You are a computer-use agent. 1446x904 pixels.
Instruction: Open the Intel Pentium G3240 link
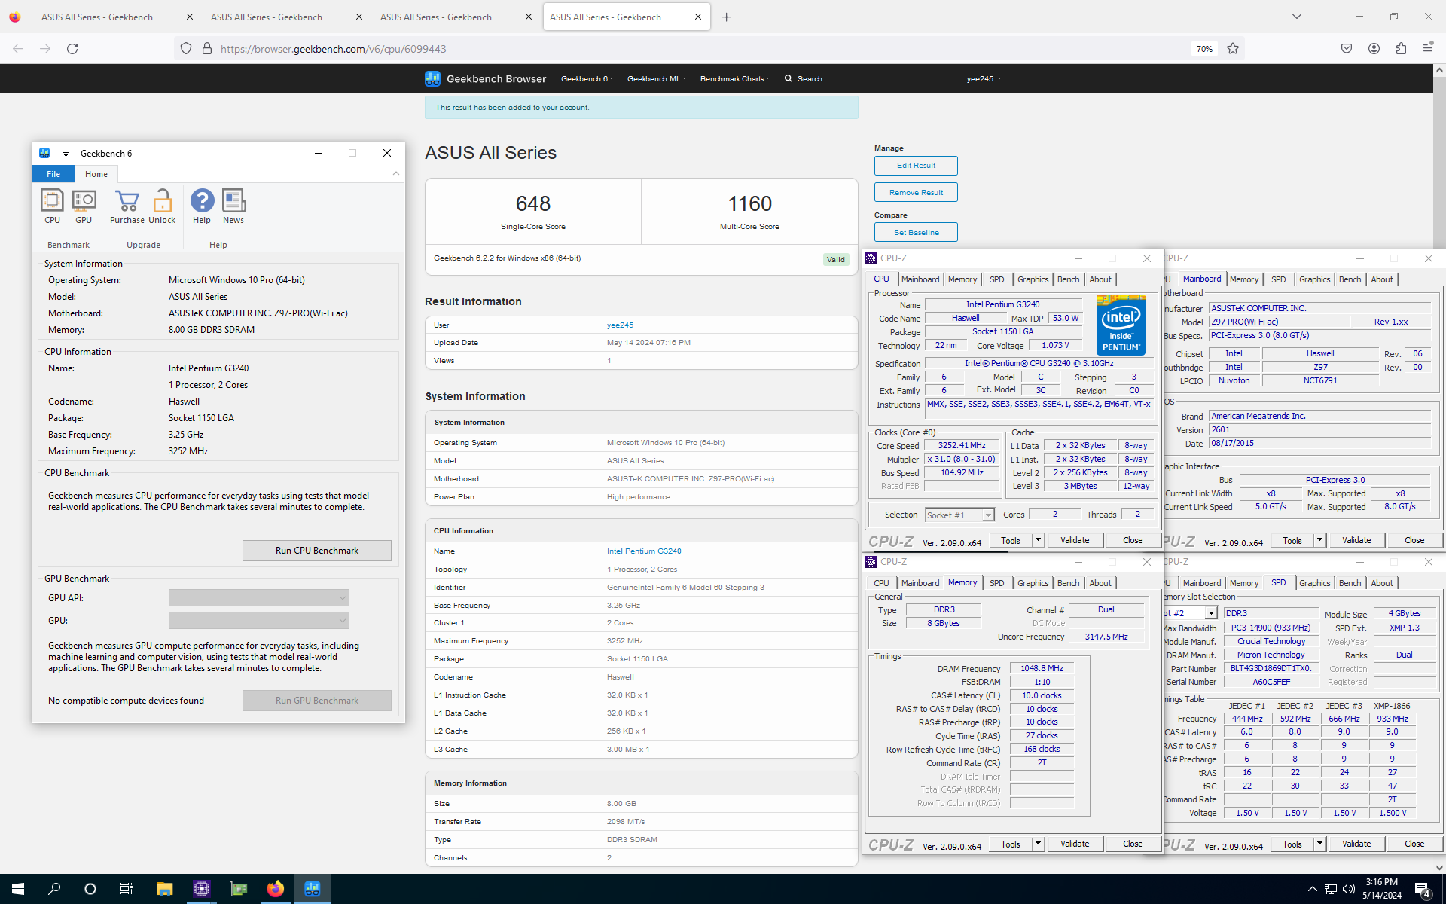[x=644, y=551]
